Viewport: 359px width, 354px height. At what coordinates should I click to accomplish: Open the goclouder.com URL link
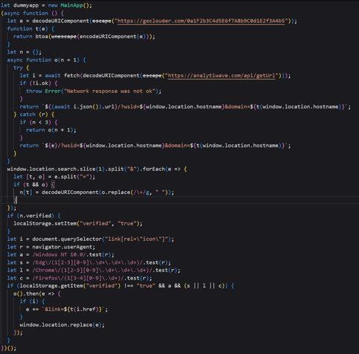click(201, 21)
